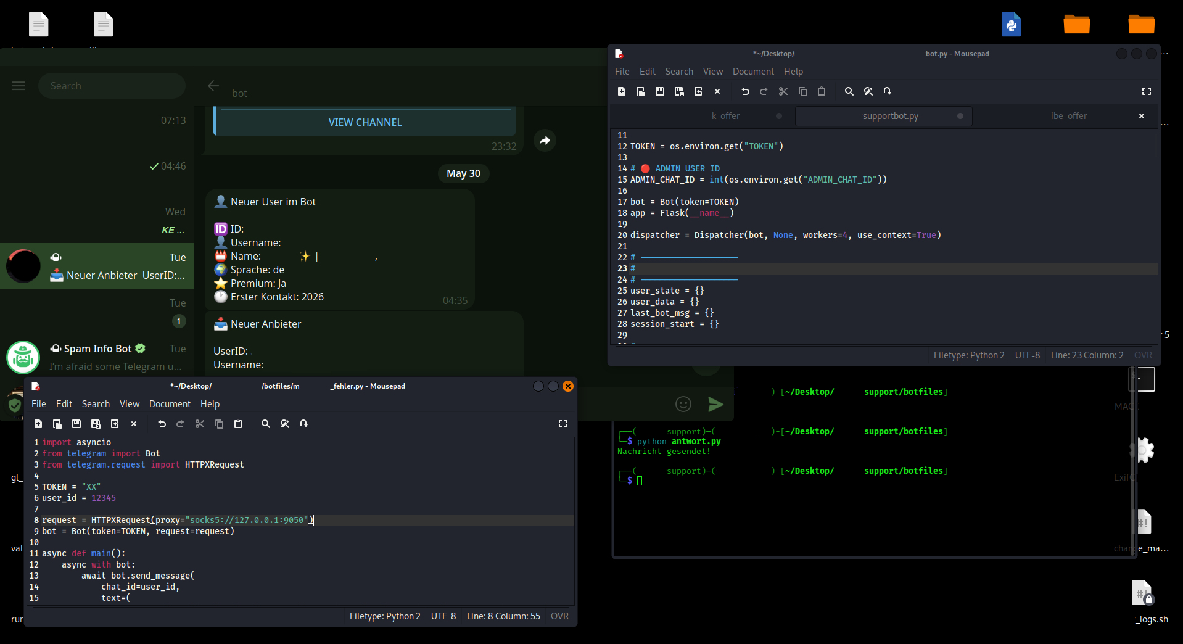
Task: Open the Filetype: Python 2 selector in bot.py
Action: click(969, 355)
